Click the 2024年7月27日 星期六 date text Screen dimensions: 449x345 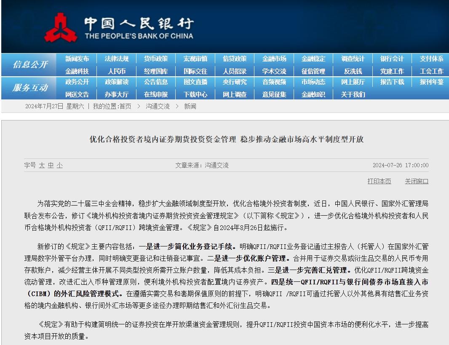(55, 106)
